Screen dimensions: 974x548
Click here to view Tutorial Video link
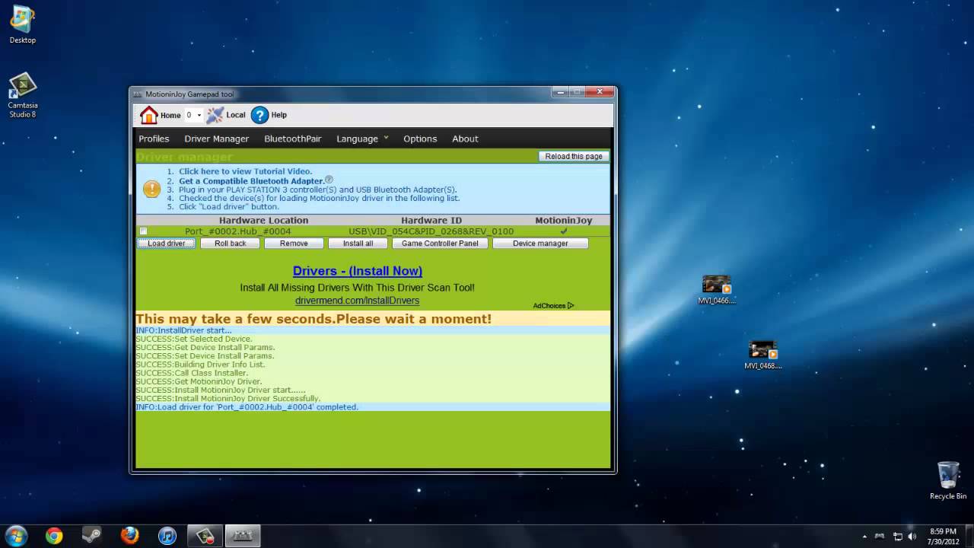245,171
